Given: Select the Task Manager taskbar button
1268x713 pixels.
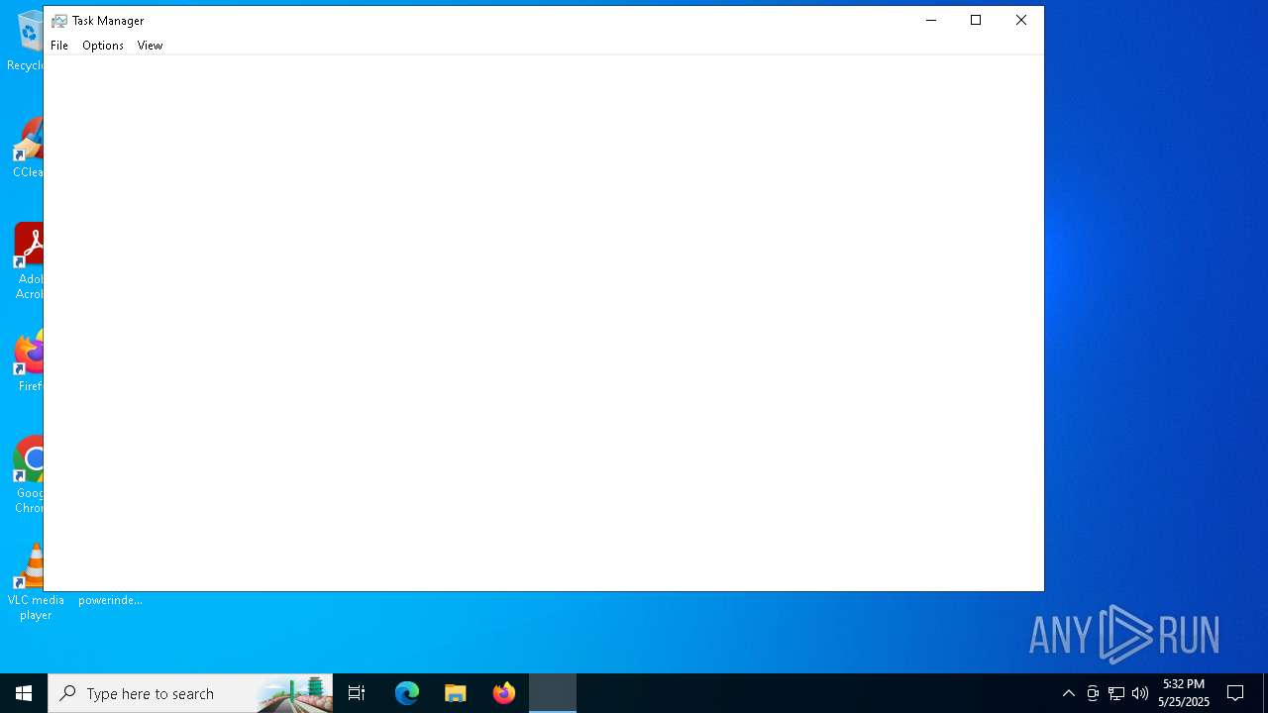Looking at the screenshot, I should click(x=553, y=693).
